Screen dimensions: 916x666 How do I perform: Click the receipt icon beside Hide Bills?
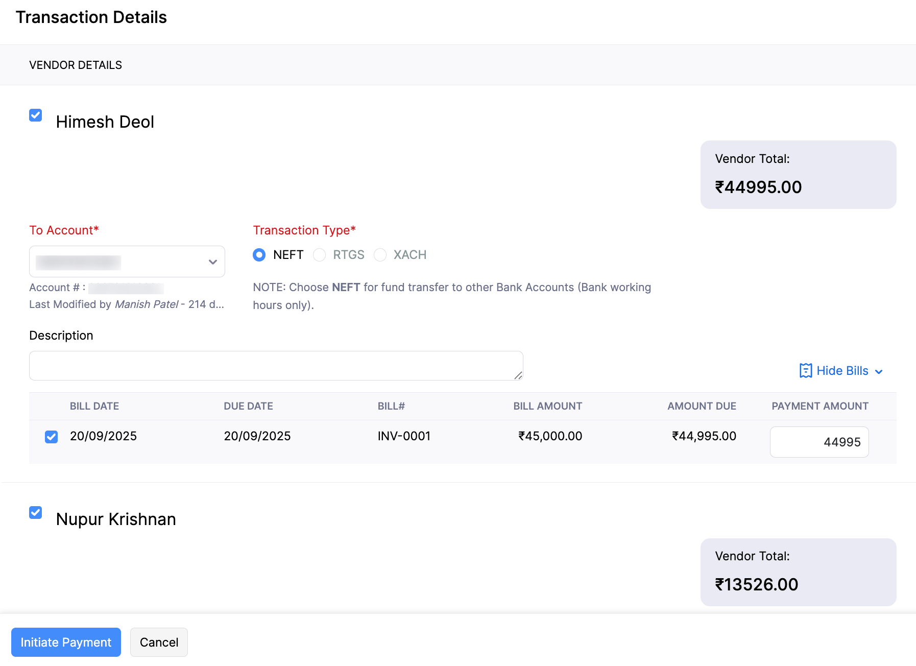click(805, 370)
